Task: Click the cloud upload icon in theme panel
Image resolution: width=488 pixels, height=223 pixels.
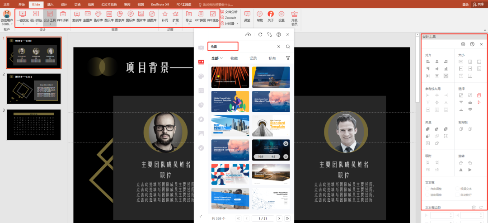Action: (248, 34)
